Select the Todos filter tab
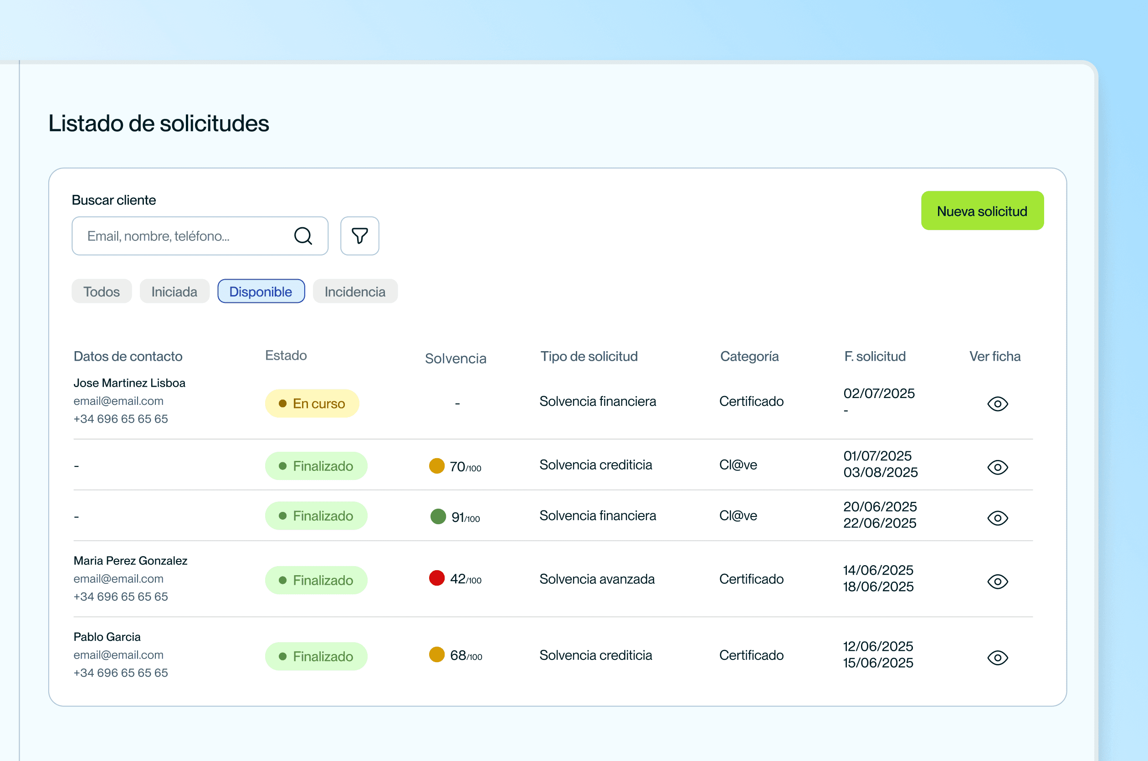Image resolution: width=1148 pixels, height=761 pixels. 102,291
